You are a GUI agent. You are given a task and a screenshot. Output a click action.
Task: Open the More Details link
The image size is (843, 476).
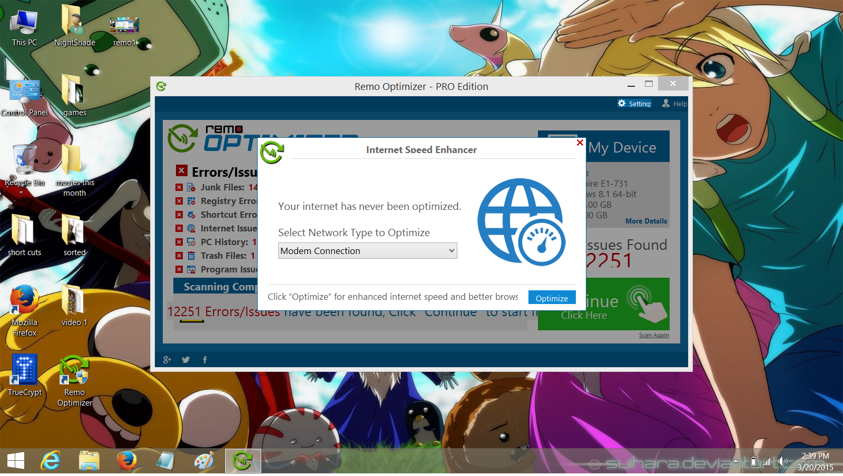(646, 221)
